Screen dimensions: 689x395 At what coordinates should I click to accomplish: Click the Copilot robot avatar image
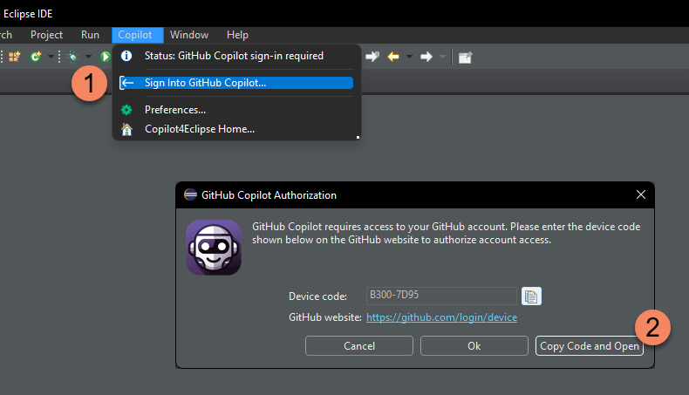pos(214,248)
